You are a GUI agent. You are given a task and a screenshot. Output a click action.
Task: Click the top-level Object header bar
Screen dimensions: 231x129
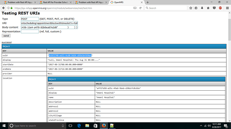tap(114, 46)
